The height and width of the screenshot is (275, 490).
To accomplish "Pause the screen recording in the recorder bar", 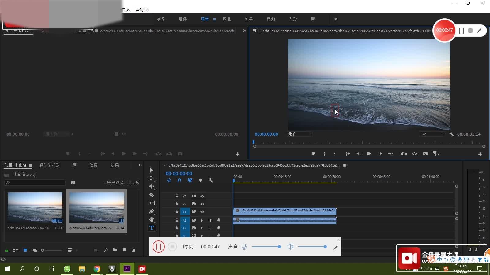I will click(159, 247).
